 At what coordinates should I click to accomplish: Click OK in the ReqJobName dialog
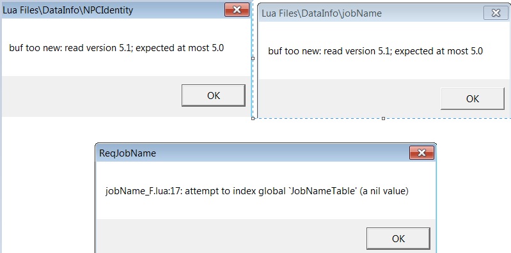(x=398, y=239)
